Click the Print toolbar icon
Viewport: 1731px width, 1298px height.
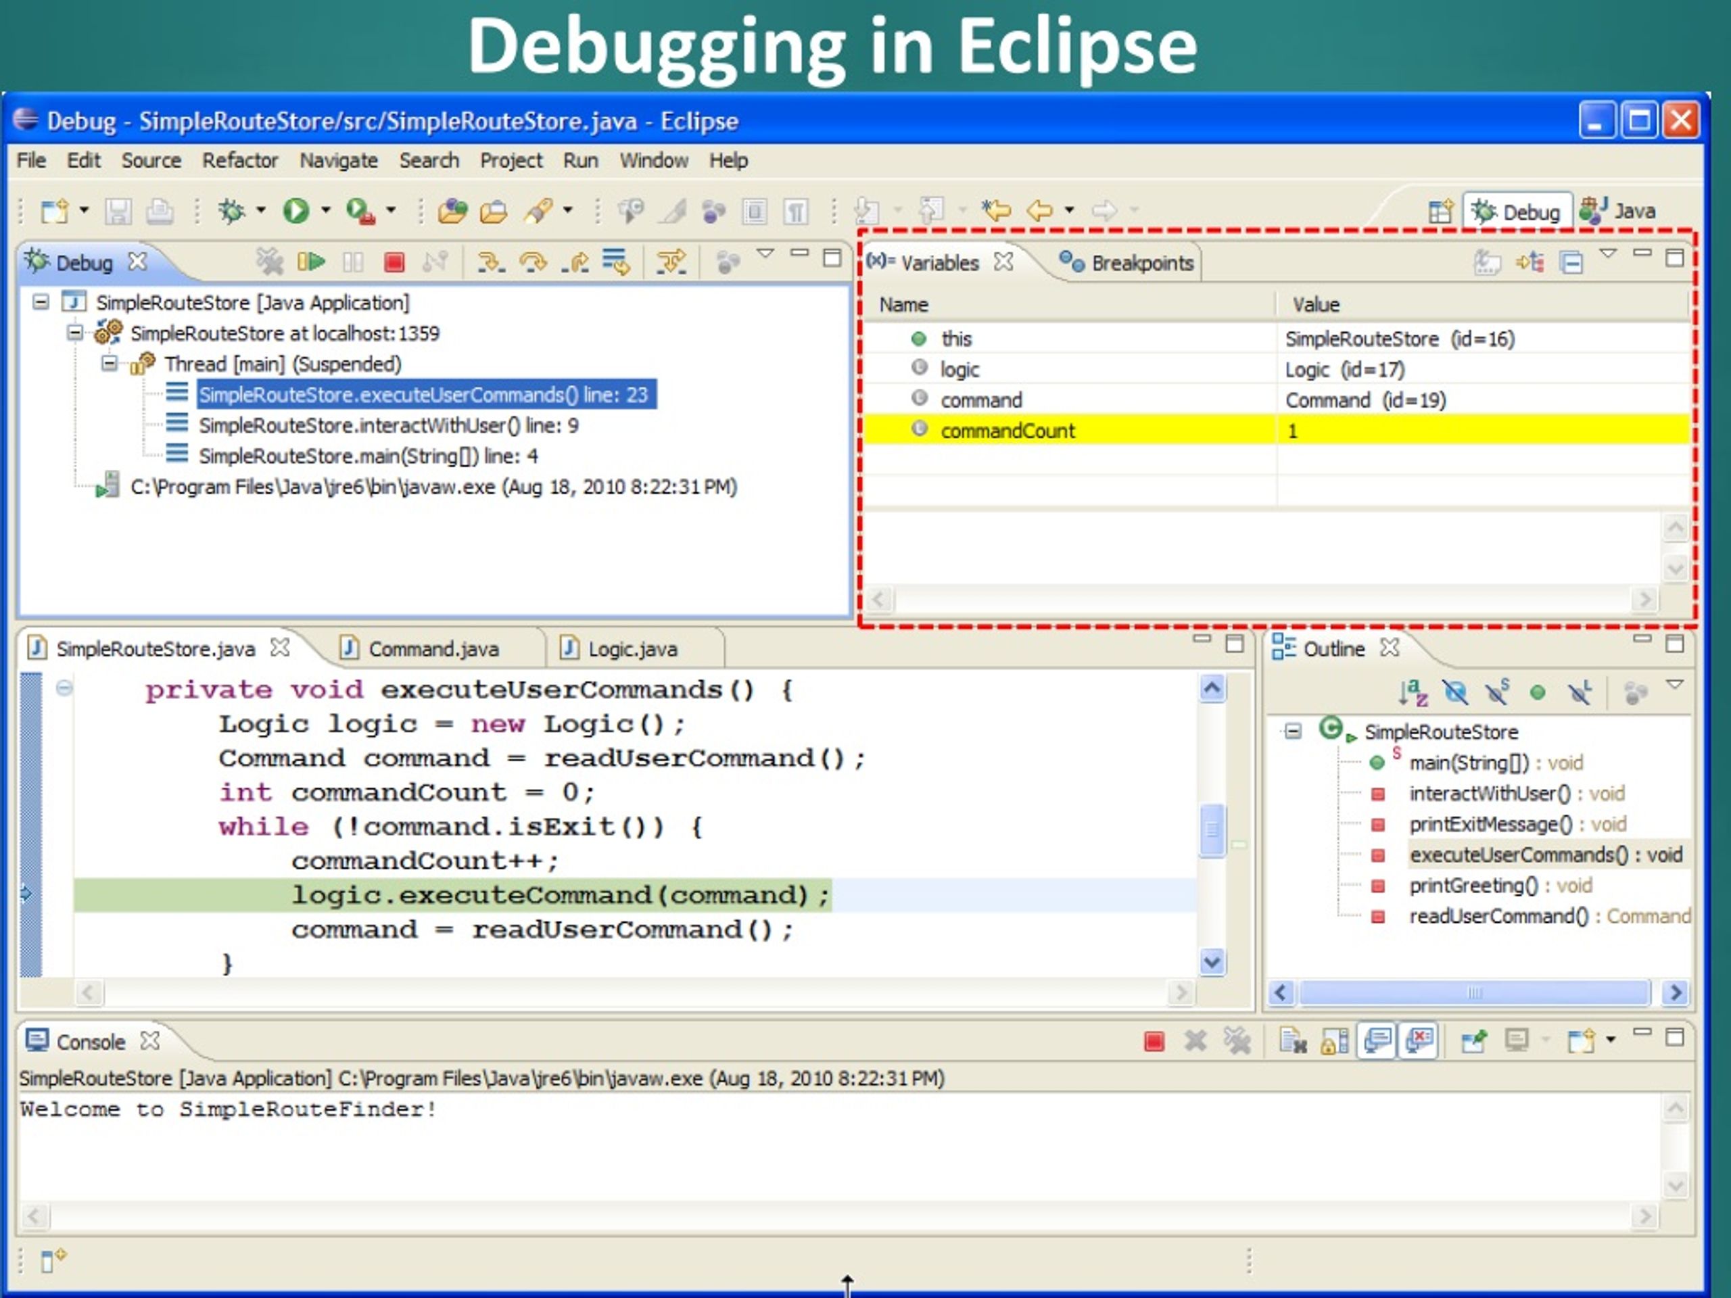[x=160, y=211]
